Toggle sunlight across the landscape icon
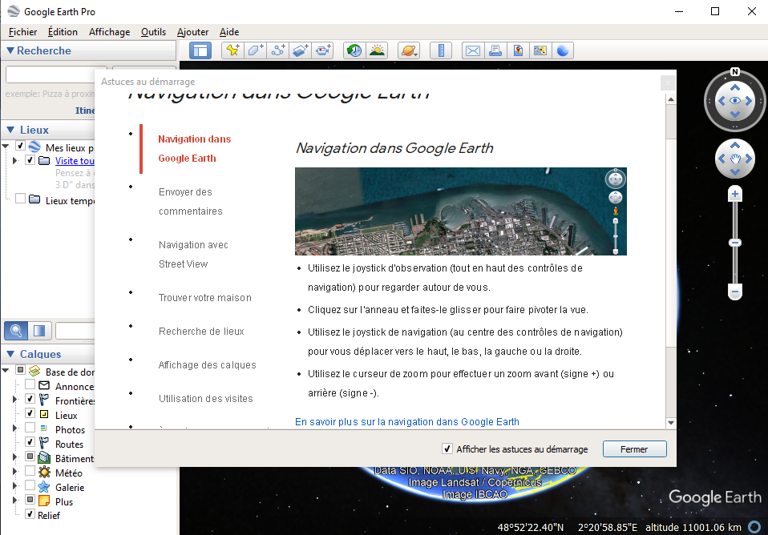 coord(377,50)
